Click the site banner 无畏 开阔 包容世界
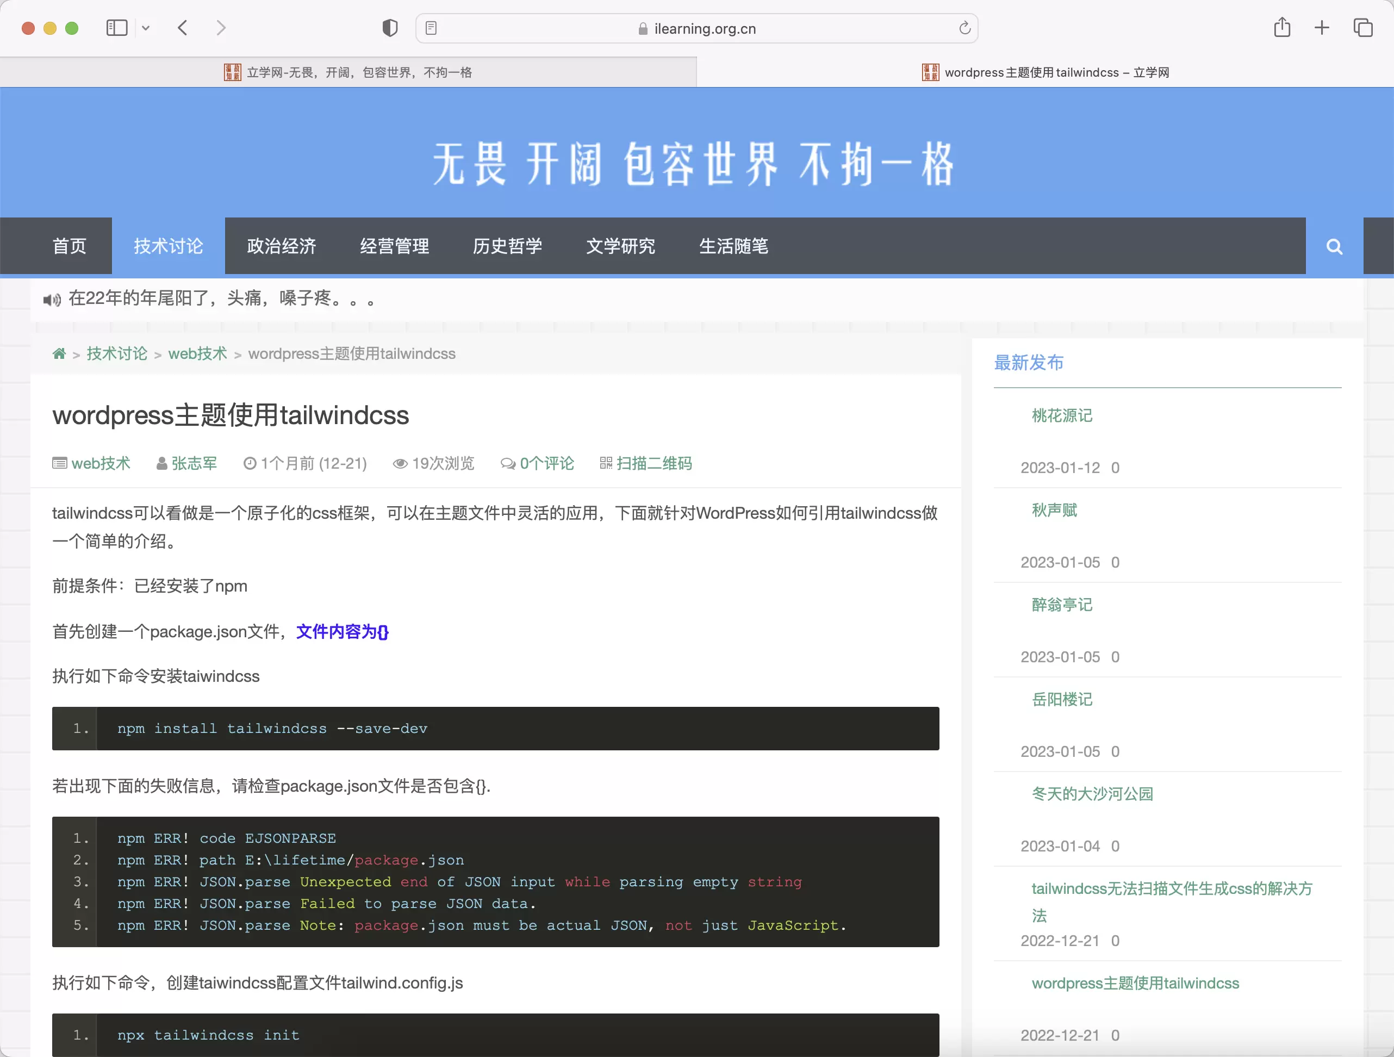The width and height of the screenshot is (1394, 1057). [x=693, y=164]
